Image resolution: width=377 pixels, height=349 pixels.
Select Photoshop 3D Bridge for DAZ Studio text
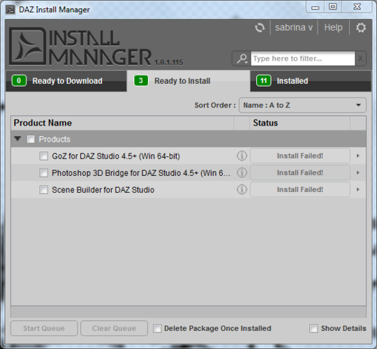point(141,173)
